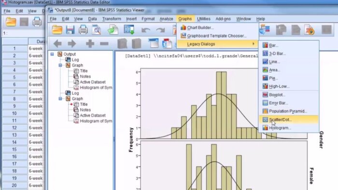Select High-Low... in Legacy Dialogs
This screenshot has height=190, width=338.
[x=289, y=86]
